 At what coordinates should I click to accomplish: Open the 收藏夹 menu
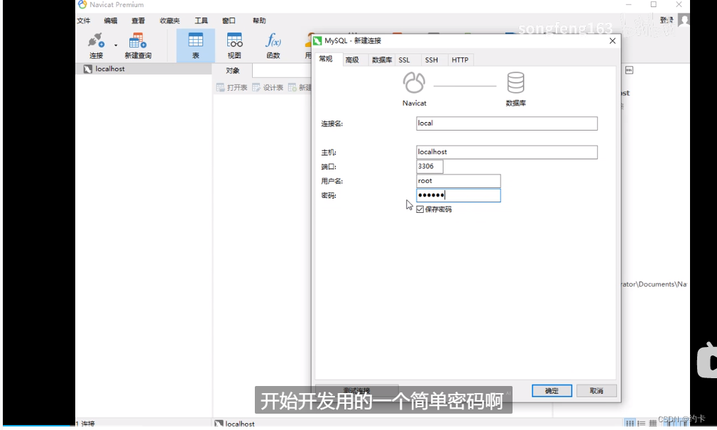170,21
